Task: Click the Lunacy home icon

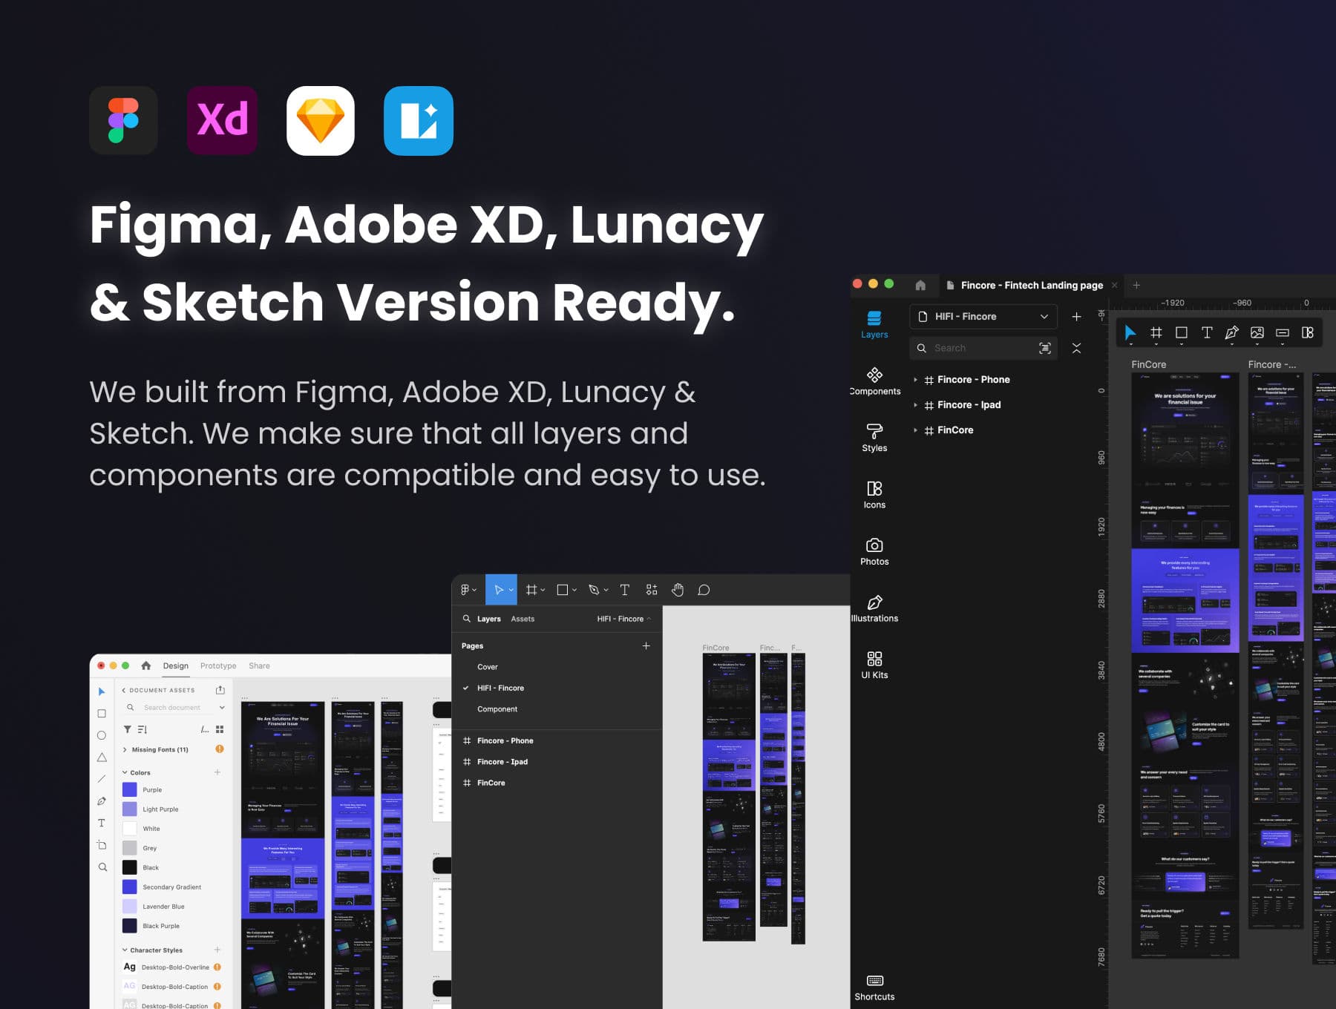Action: [920, 285]
